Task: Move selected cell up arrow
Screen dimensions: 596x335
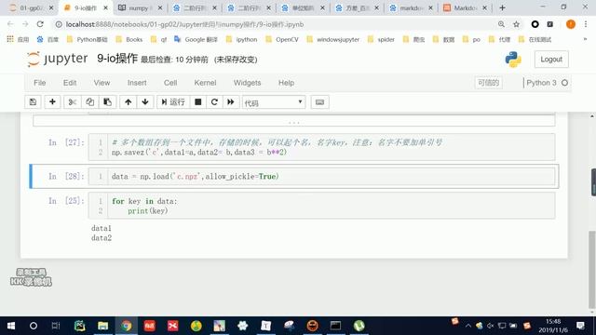Action: pyautogui.click(x=129, y=101)
